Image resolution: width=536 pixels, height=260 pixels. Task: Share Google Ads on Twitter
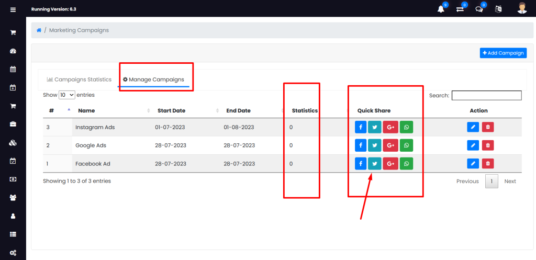pyautogui.click(x=375, y=145)
